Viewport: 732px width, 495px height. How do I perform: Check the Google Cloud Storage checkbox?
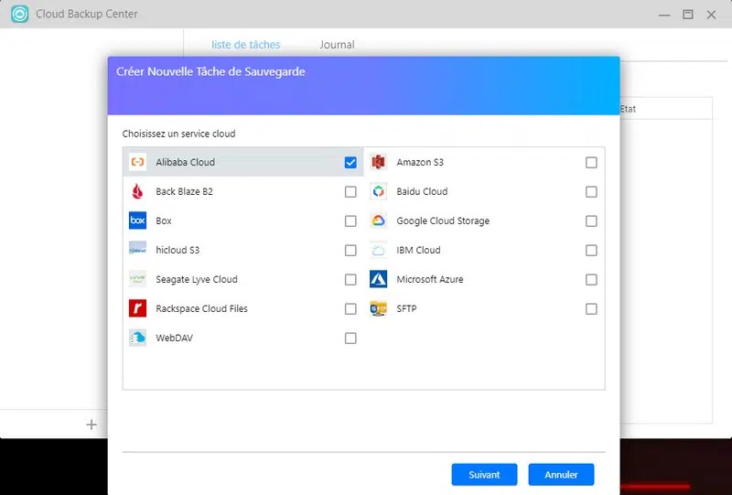tap(591, 221)
